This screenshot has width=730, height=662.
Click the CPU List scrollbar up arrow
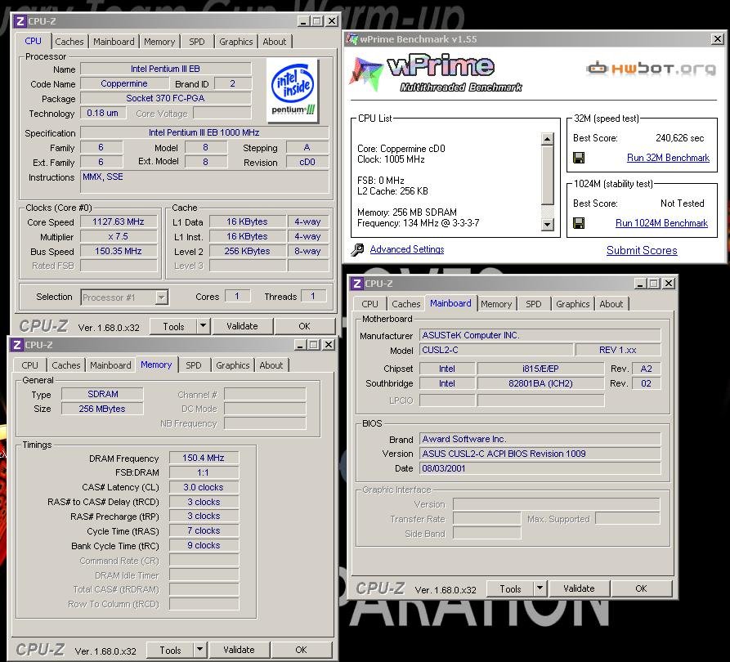click(548, 139)
